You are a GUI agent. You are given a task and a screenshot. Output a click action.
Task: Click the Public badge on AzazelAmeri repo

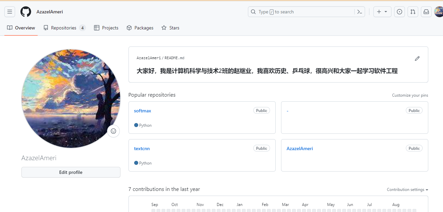(x=414, y=148)
